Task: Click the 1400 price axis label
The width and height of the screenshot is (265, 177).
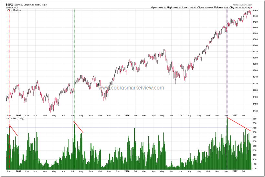Action: (255, 27)
